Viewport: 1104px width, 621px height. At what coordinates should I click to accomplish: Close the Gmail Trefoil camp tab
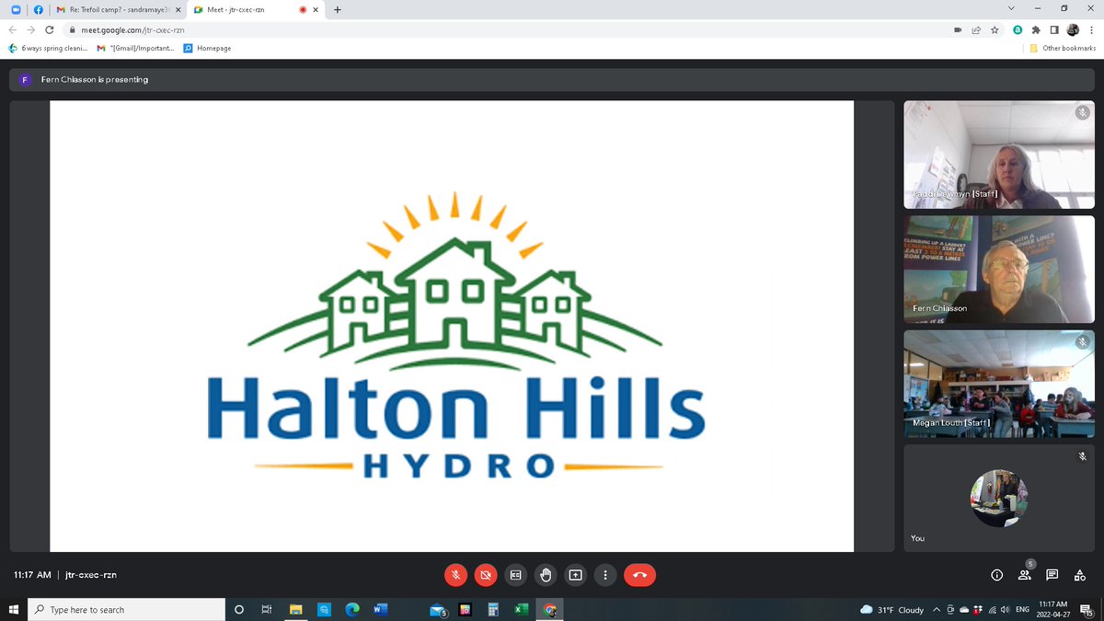(178, 10)
